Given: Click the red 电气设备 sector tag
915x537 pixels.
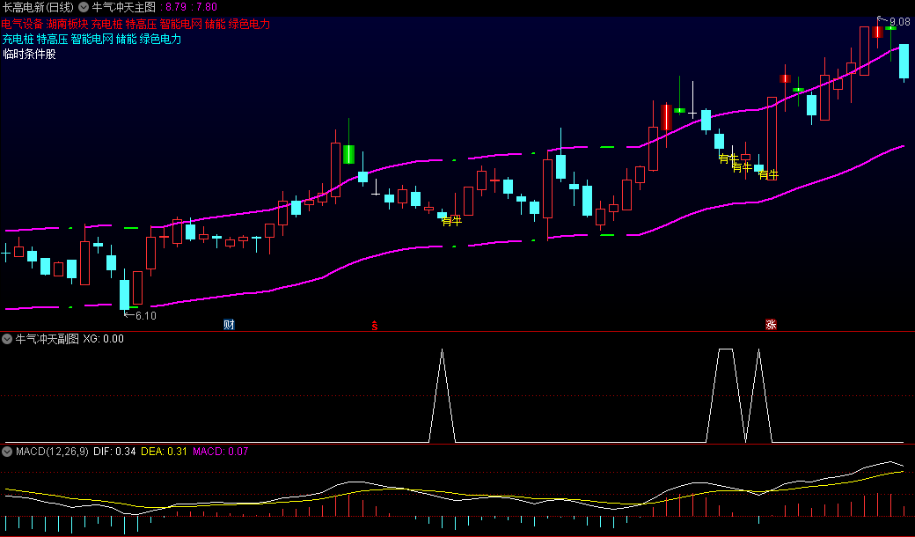Looking at the screenshot, I should pos(22,25).
